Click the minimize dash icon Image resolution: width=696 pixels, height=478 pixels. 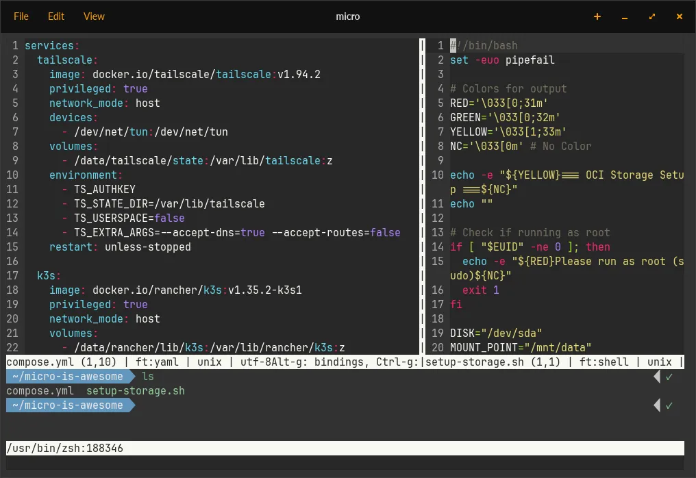625,18
